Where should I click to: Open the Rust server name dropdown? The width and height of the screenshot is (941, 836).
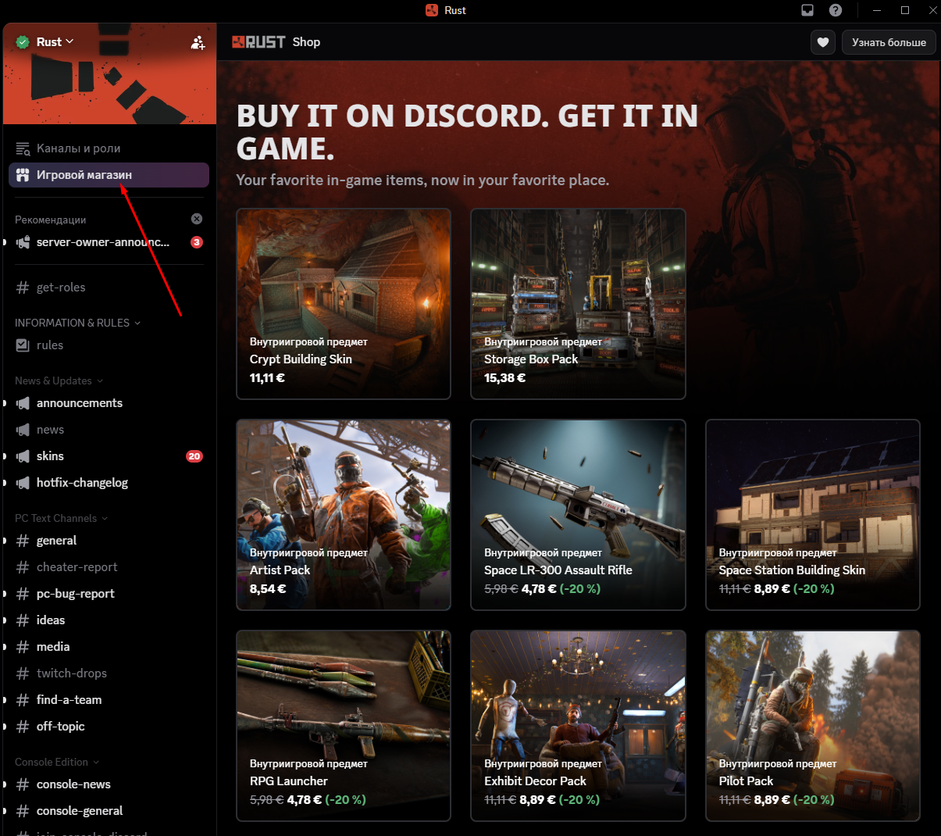pyautogui.click(x=55, y=41)
